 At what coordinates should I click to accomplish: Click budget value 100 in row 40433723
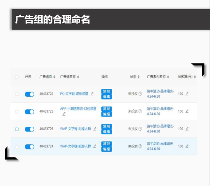(180, 111)
